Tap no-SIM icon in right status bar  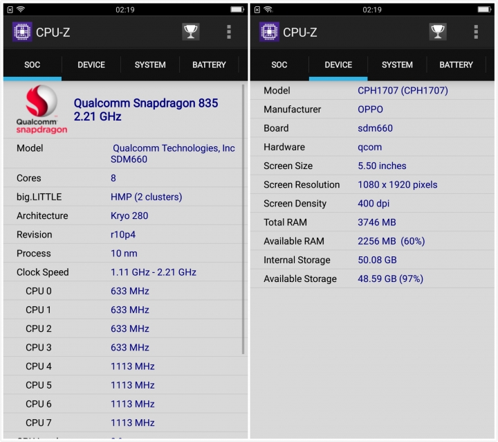point(257,10)
